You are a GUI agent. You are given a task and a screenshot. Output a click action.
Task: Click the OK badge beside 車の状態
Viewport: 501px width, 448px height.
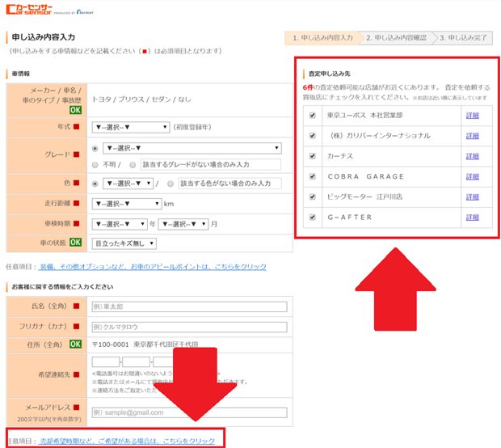[x=75, y=242]
